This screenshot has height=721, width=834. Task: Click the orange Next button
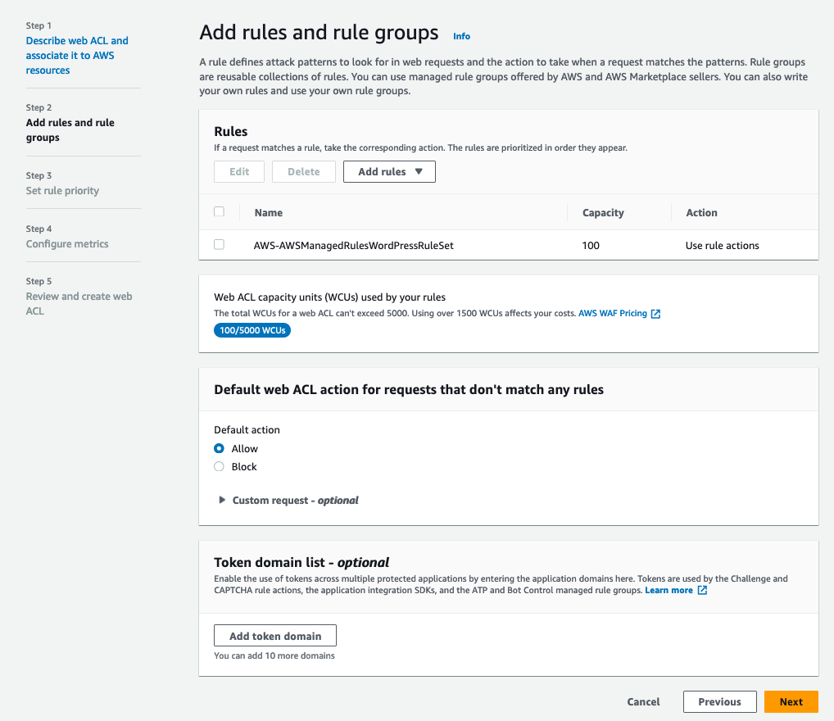point(791,701)
